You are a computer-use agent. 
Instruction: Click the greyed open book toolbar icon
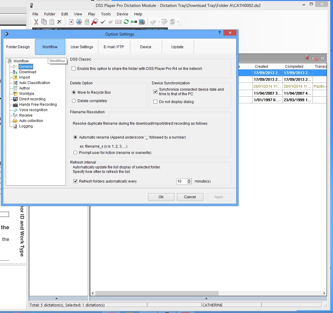118,22
